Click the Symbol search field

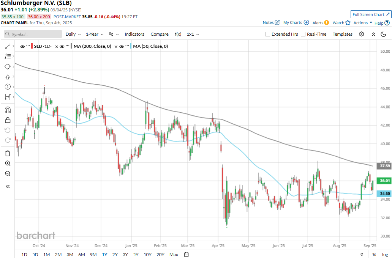click(x=33, y=34)
